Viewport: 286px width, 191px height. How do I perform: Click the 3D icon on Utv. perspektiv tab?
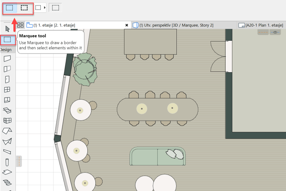tap(136, 25)
